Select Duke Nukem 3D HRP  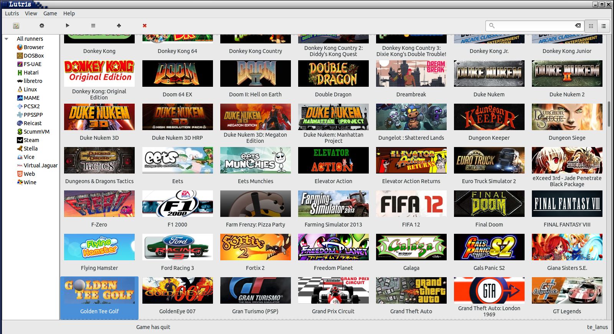pos(177,122)
